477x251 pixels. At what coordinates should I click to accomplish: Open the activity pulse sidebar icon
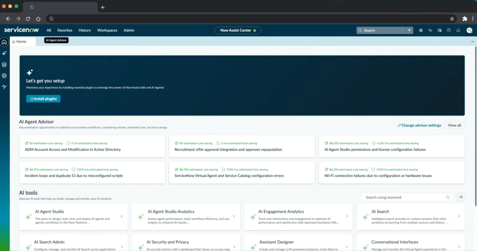(x=4, y=87)
